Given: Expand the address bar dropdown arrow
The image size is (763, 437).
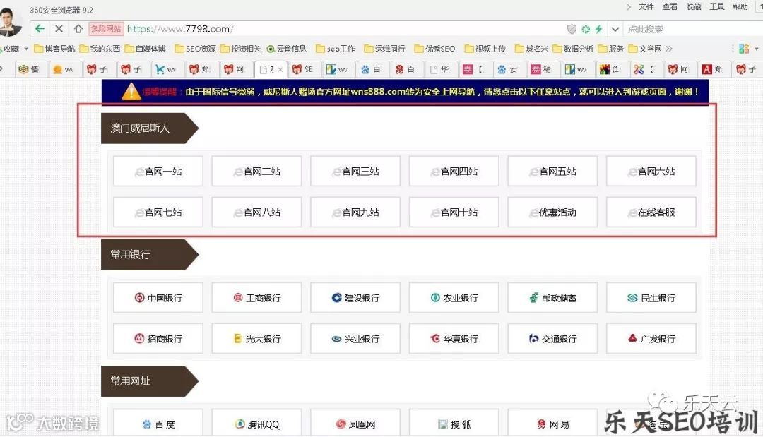Looking at the screenshot, I should coord(615,29).
